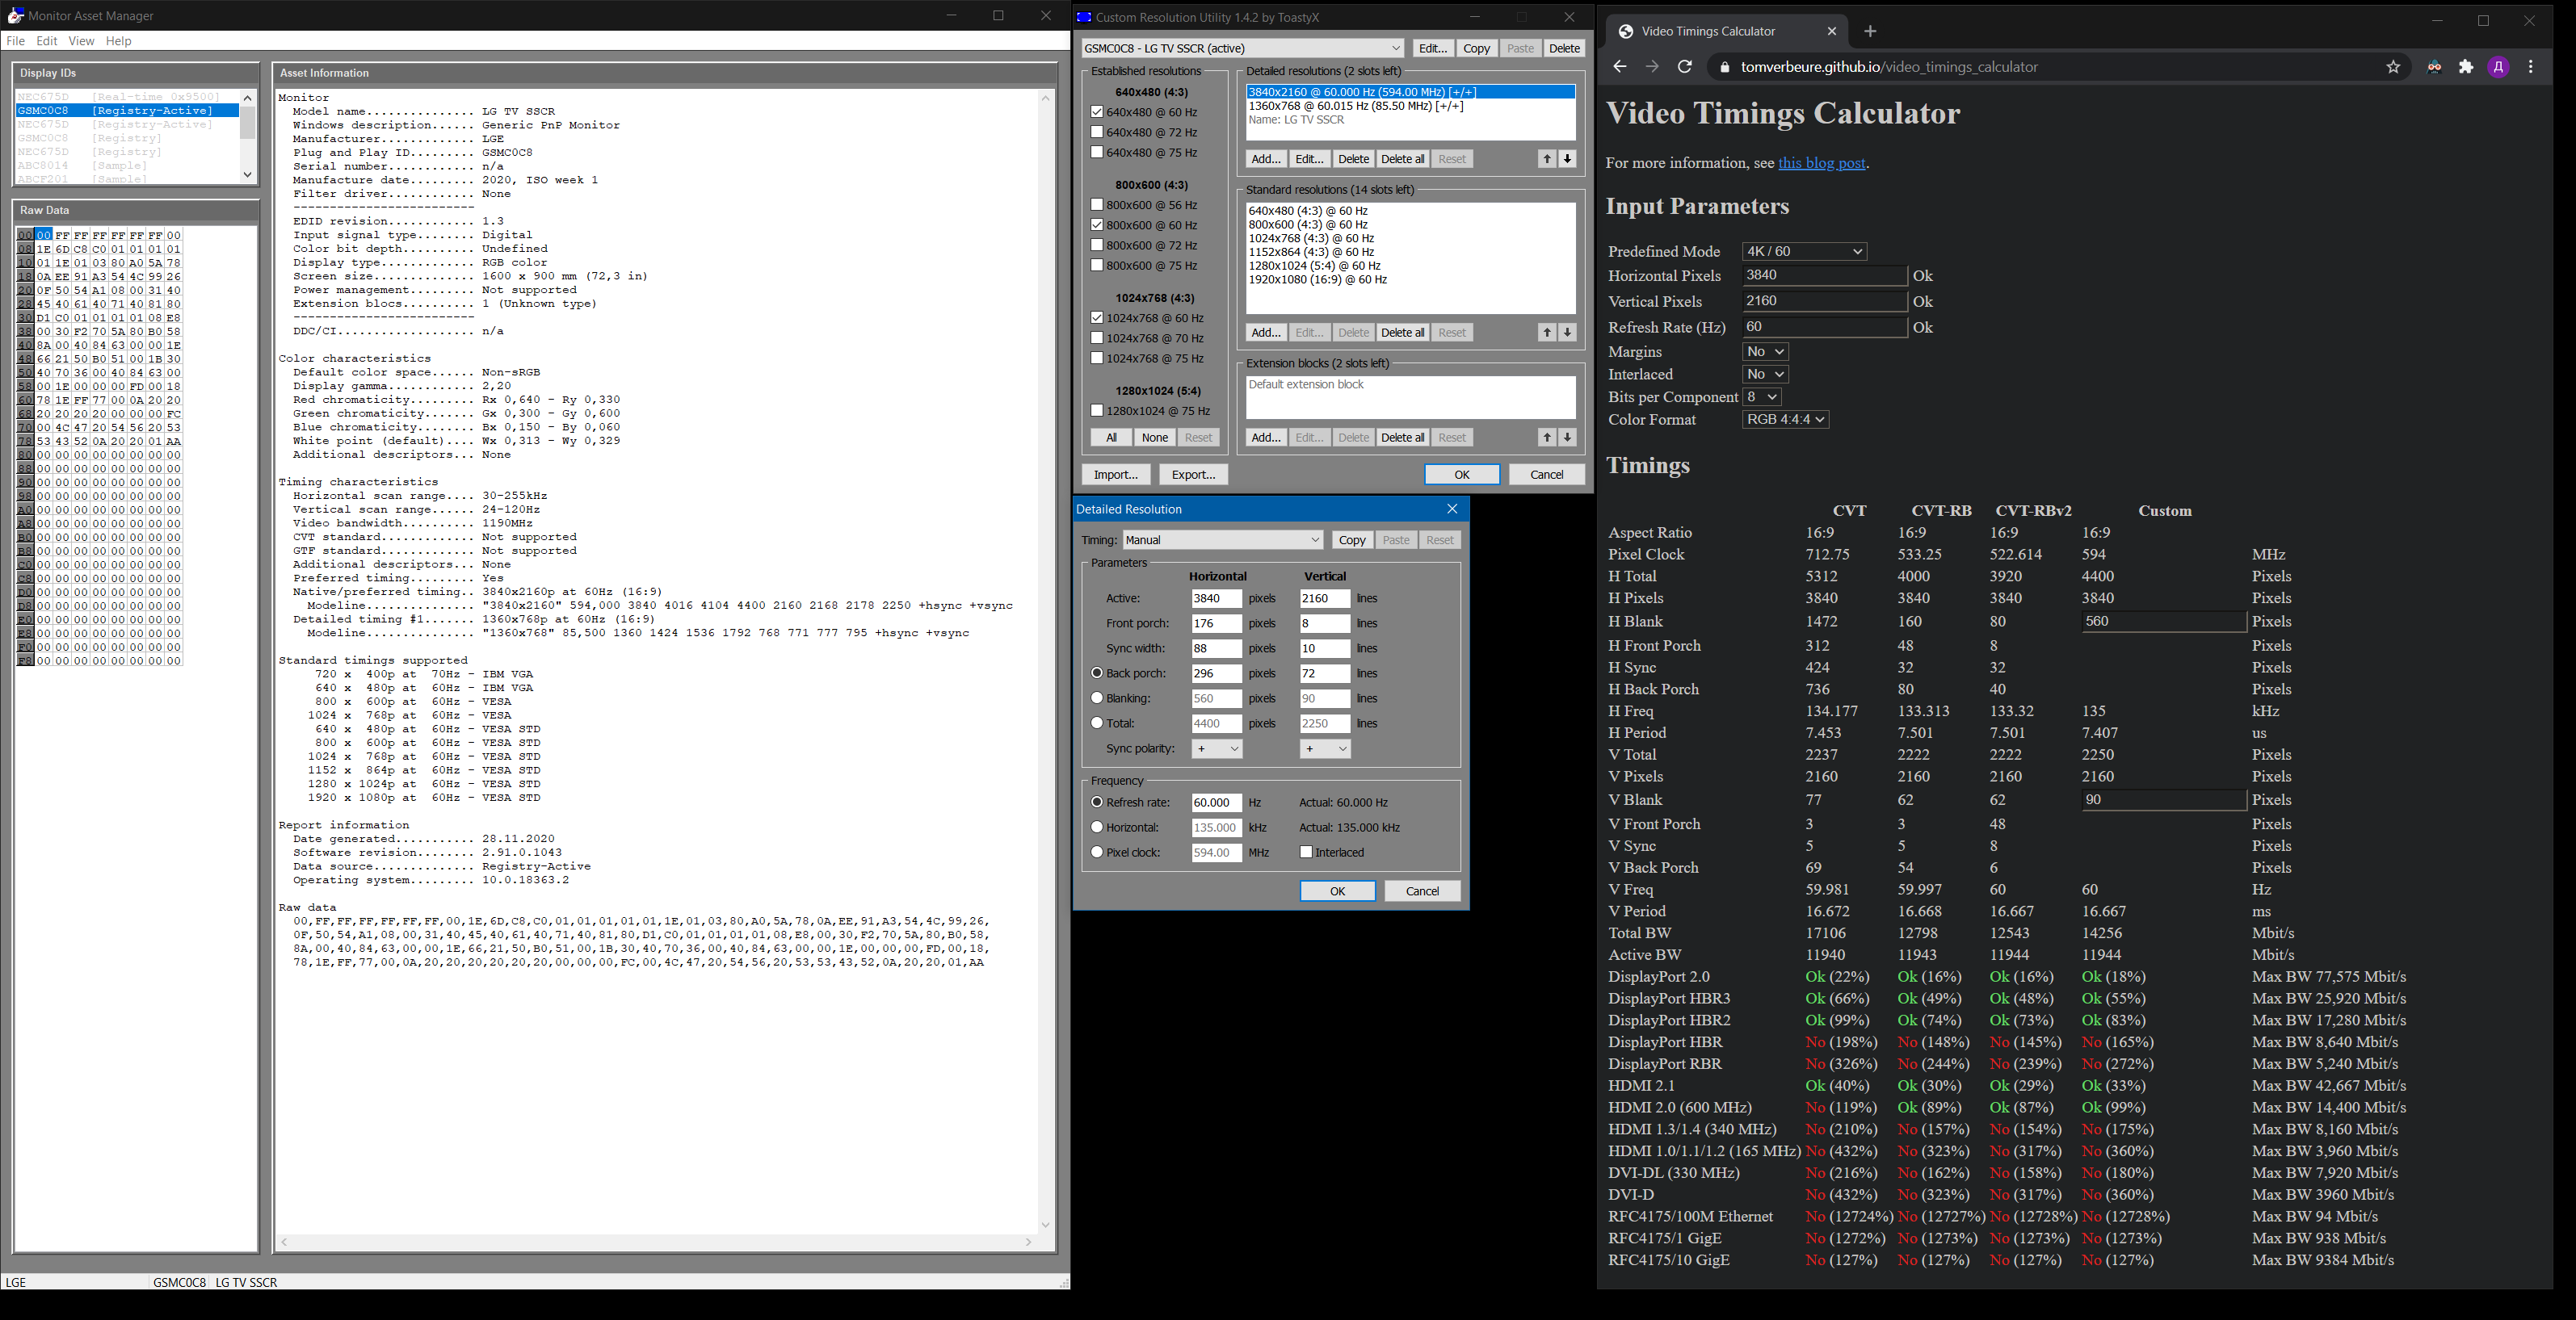
Task: Open the Timing Manual dropdown
Action: coord(1222,539)
